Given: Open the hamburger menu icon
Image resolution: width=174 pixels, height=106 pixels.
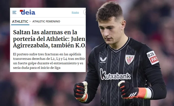Looking at the screenshot, I should pos(14,12).
